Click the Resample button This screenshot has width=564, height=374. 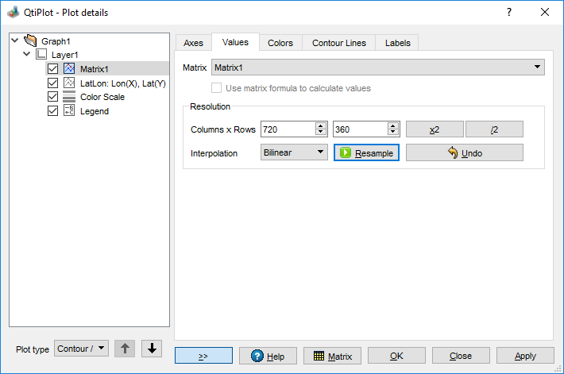pos(366,152)
